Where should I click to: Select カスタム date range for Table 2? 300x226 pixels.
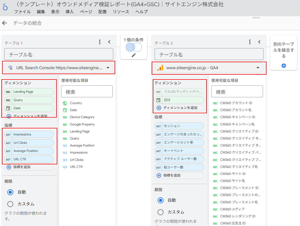pos(160,212)
